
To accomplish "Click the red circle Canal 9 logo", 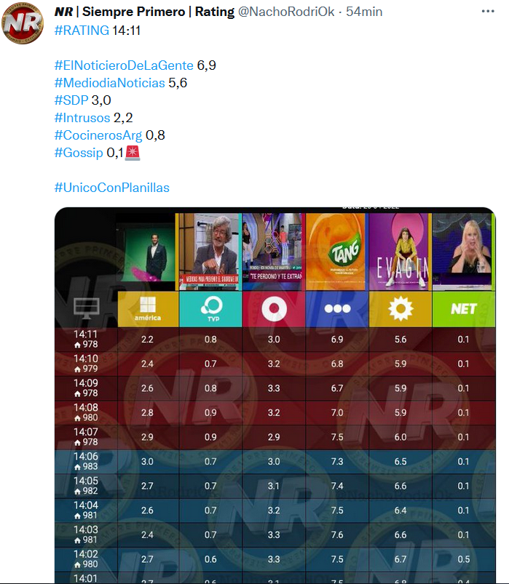I will tap(274, 309).
